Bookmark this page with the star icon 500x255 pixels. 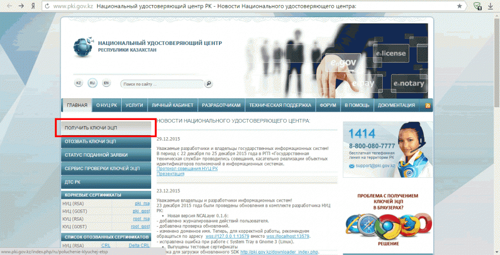[459, 6]
